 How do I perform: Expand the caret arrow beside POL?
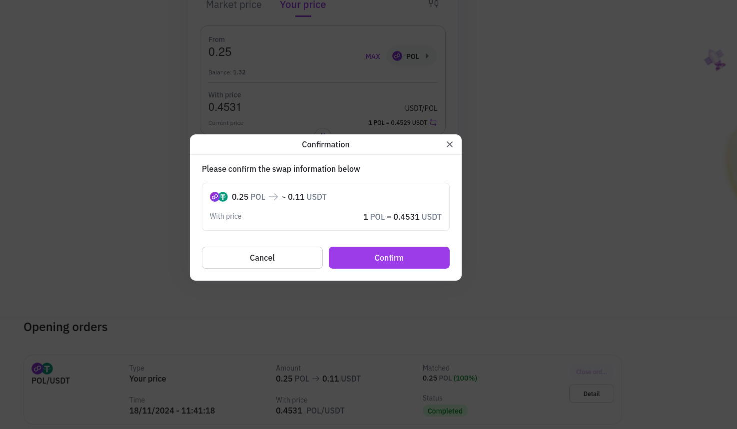tap(427, 56)
